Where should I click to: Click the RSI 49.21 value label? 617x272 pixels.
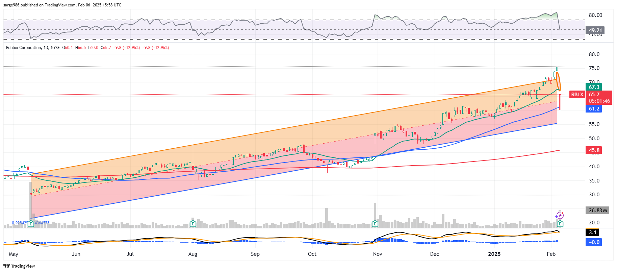pyautogui.click(x=595, y=30)
